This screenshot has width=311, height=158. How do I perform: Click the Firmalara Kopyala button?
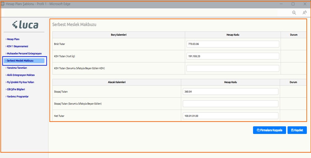(269, 130)
